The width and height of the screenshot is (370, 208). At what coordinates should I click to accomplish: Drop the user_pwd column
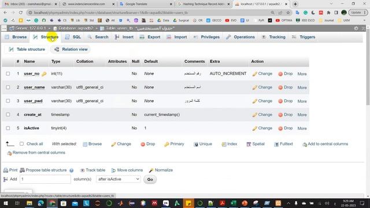pos(285,101)
